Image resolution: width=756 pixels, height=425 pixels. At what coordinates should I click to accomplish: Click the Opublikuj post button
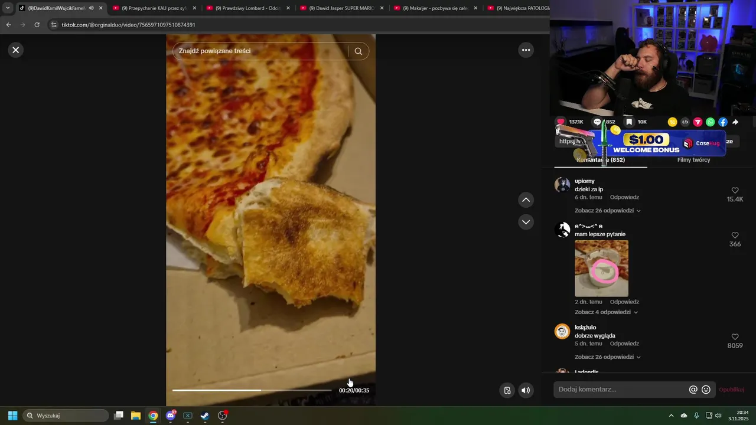731,390
